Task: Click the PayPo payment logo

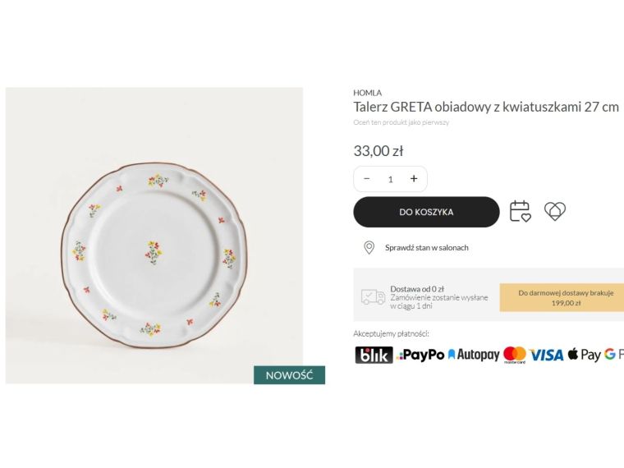Action: [x=420, y=355]
